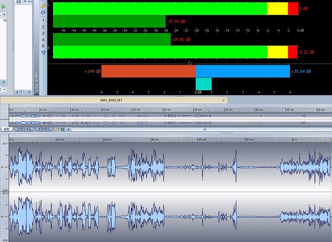The image size is (332, 242).
Task: Click the -0.22 dB peak value
Action: (307, 52)
